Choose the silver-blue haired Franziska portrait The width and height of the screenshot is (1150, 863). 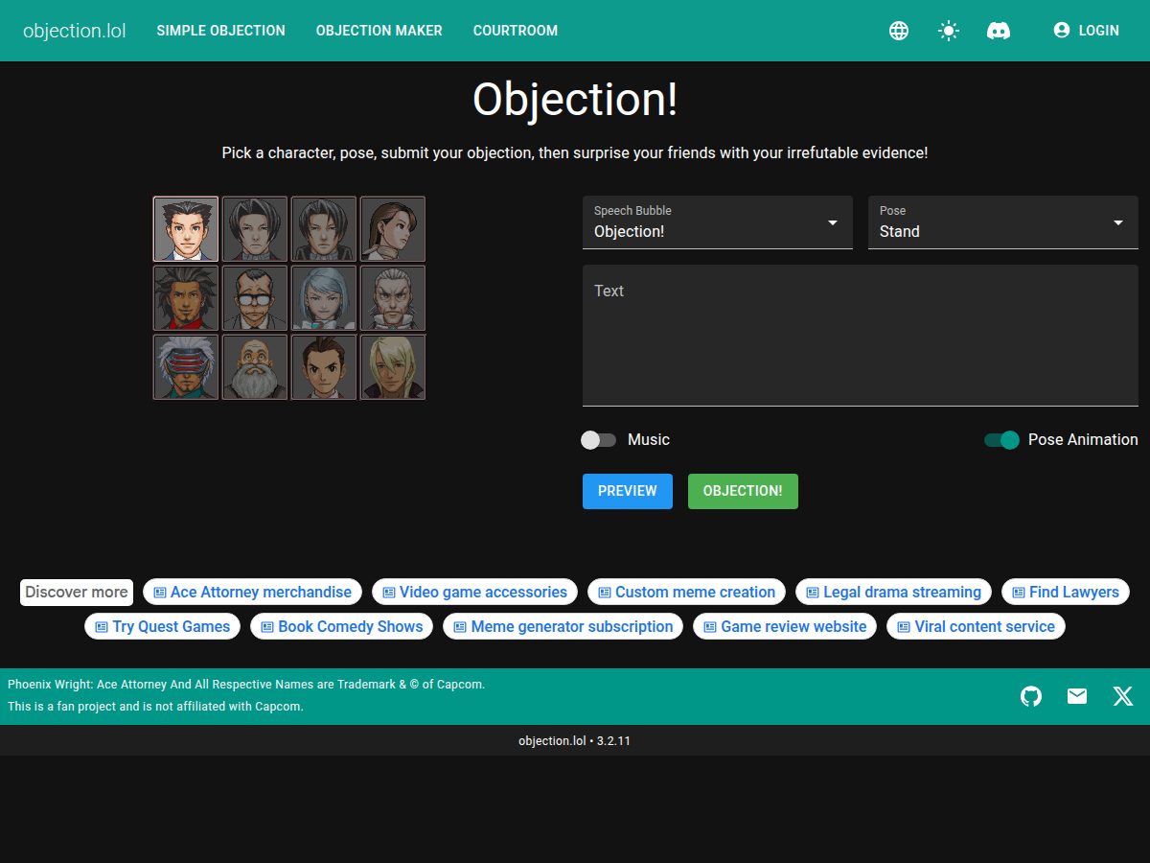(x=324, y=298)
